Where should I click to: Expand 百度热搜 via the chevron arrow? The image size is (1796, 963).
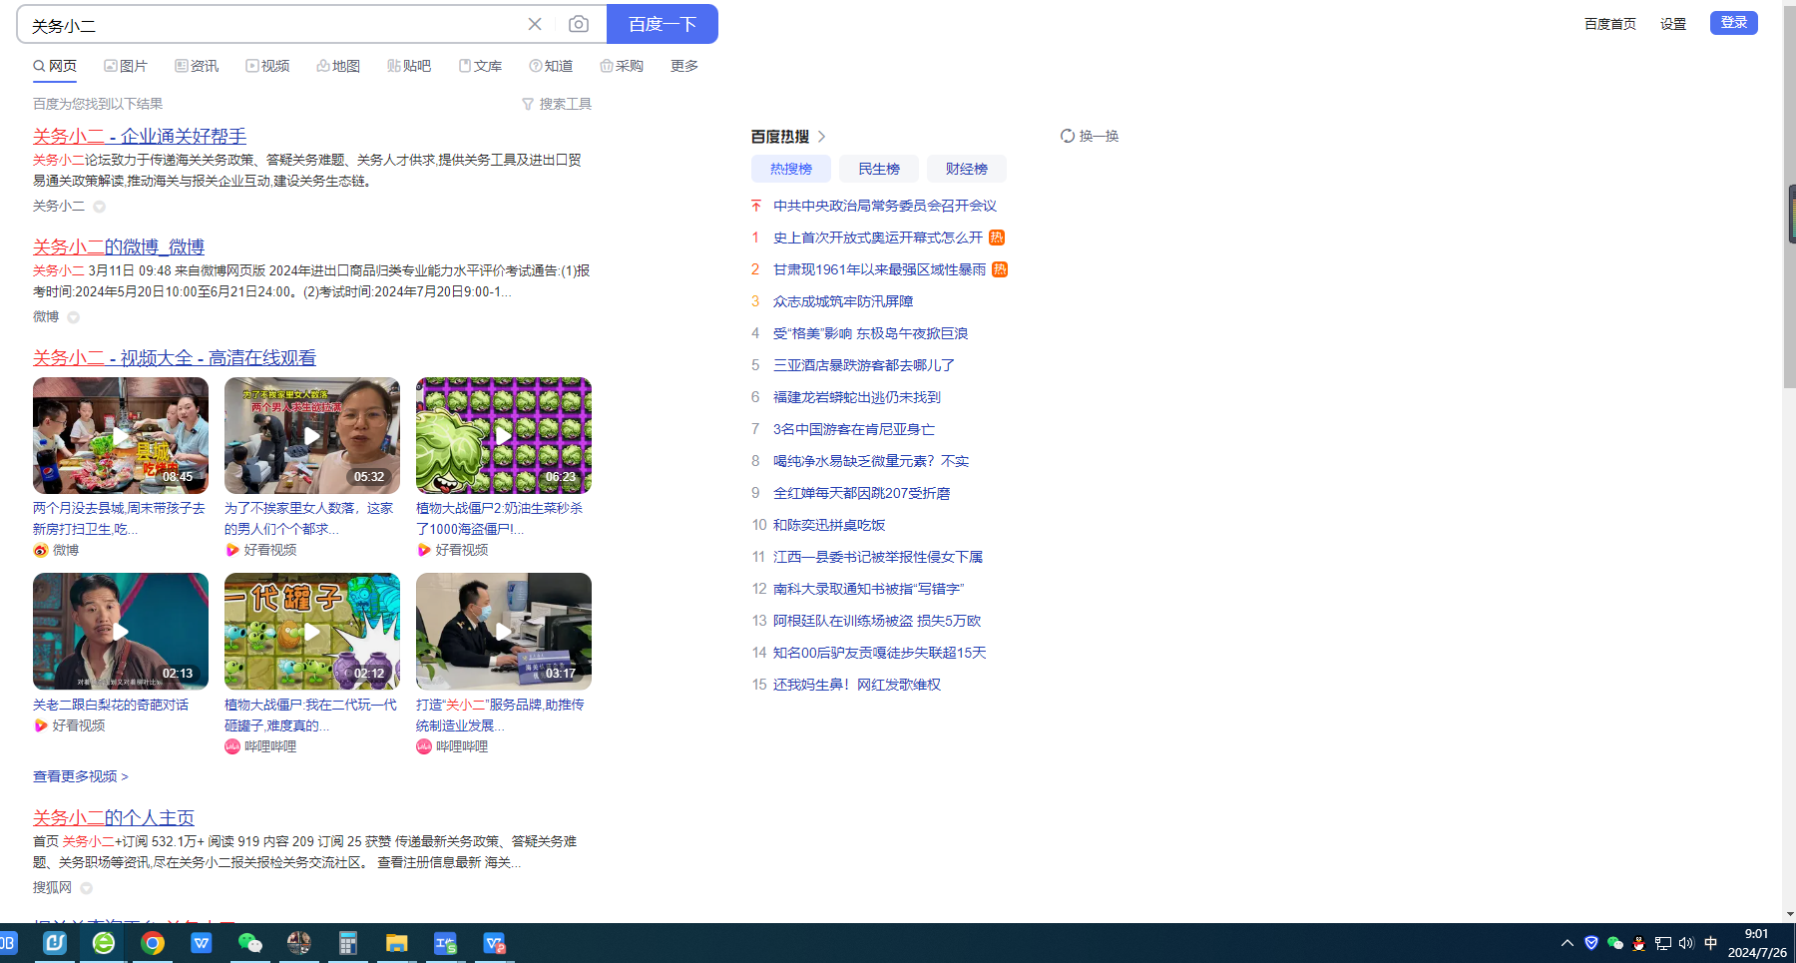coord(821,137)
